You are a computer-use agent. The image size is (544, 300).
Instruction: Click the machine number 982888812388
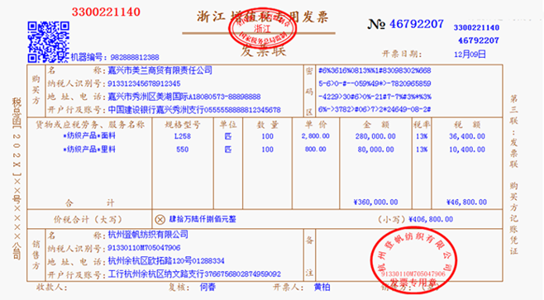pyautogui.click(x=135, y=57)
